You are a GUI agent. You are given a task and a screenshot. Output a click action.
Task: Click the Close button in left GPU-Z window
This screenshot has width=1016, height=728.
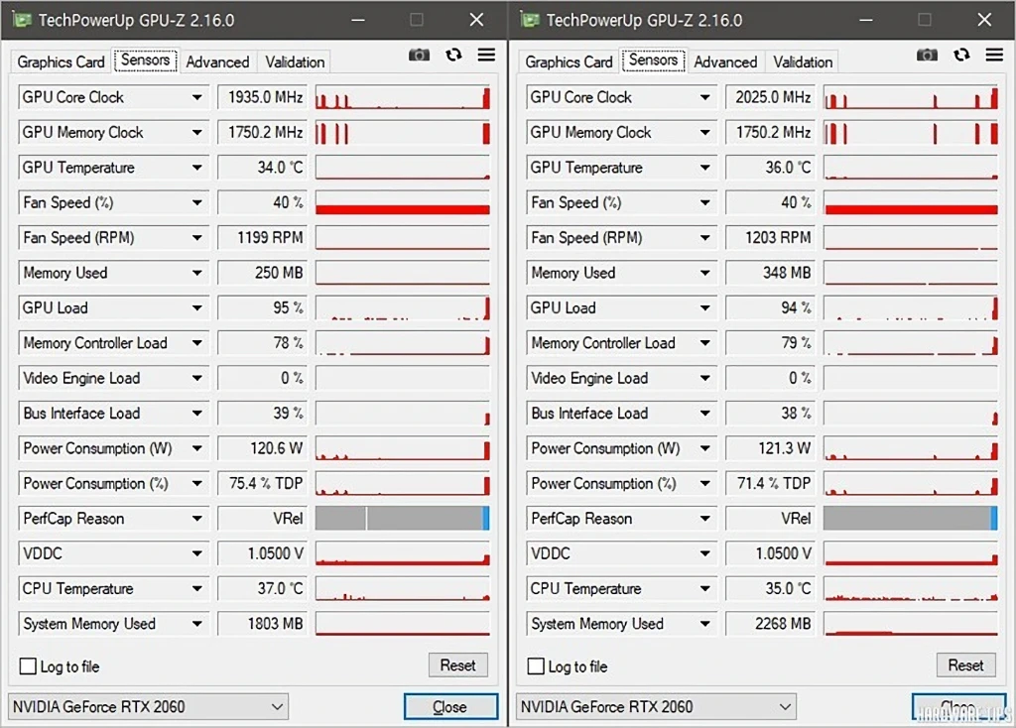(451, 706)
